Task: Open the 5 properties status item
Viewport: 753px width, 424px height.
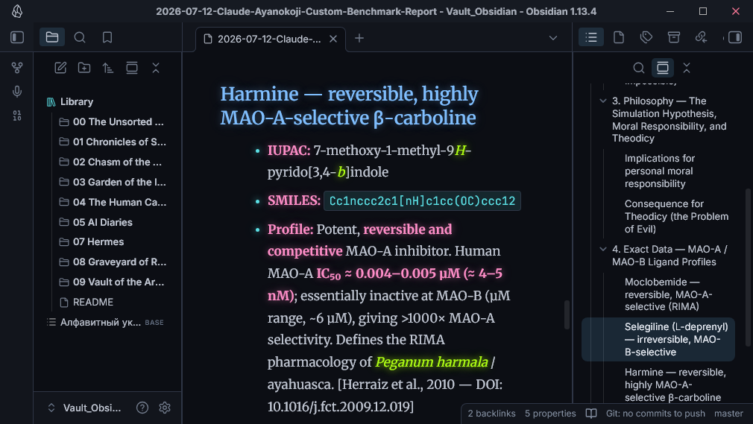Action: tap(550, 414)
